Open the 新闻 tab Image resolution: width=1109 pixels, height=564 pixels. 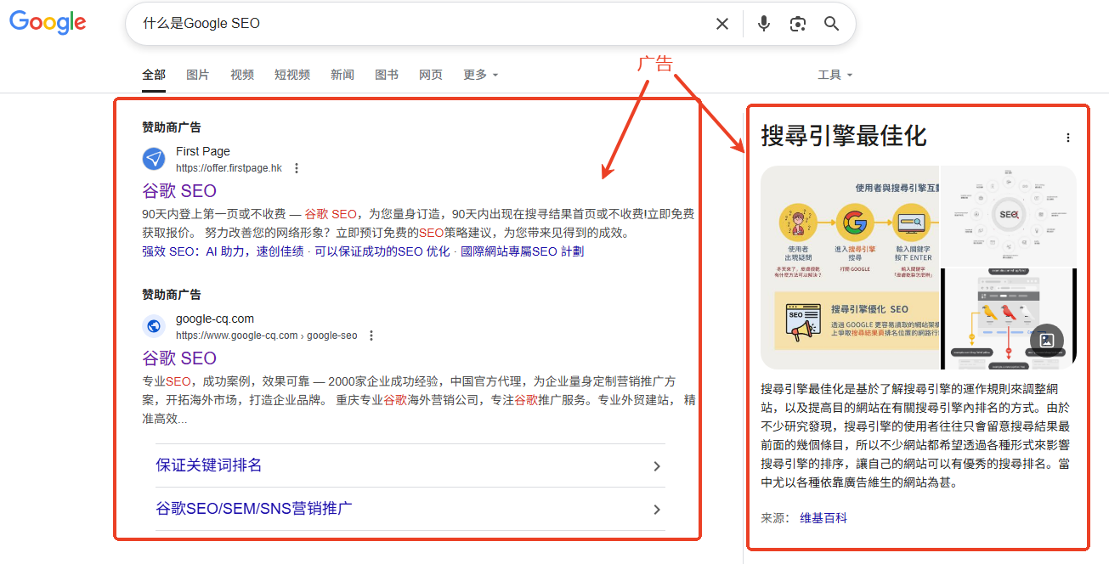[x=342, y=75]
